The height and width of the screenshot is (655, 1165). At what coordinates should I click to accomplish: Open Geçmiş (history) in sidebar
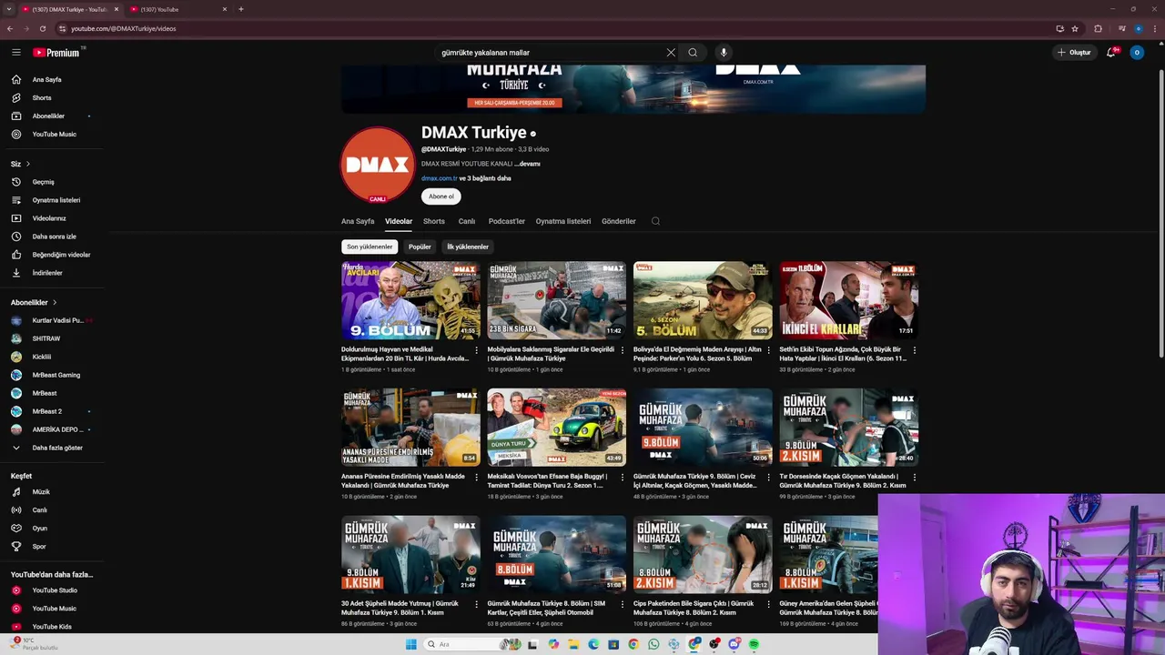coord(43,182)
